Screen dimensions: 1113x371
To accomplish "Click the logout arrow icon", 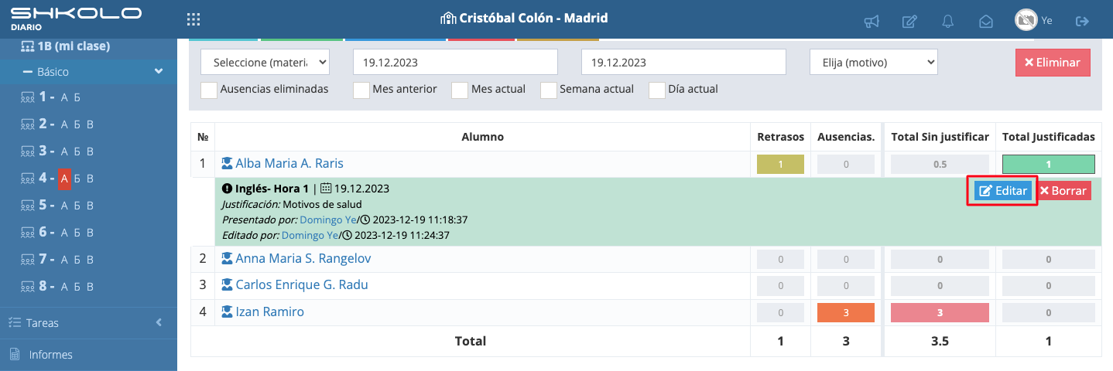I will [x=1082, y=21].
